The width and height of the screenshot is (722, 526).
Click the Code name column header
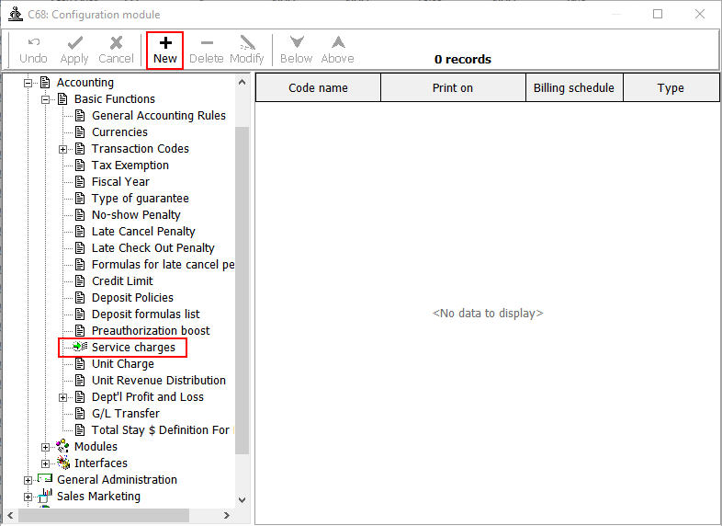318,88
